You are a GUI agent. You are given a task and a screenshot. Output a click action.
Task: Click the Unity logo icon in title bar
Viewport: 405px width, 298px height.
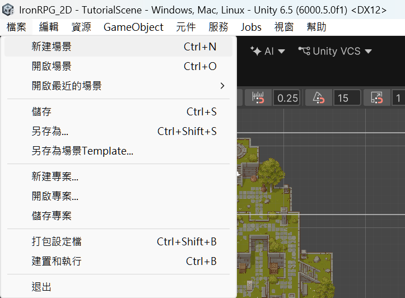click(x=8, y=10)
